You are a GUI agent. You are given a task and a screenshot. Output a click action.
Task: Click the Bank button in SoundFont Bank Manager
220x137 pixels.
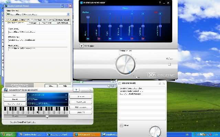(x=15, y=95)
